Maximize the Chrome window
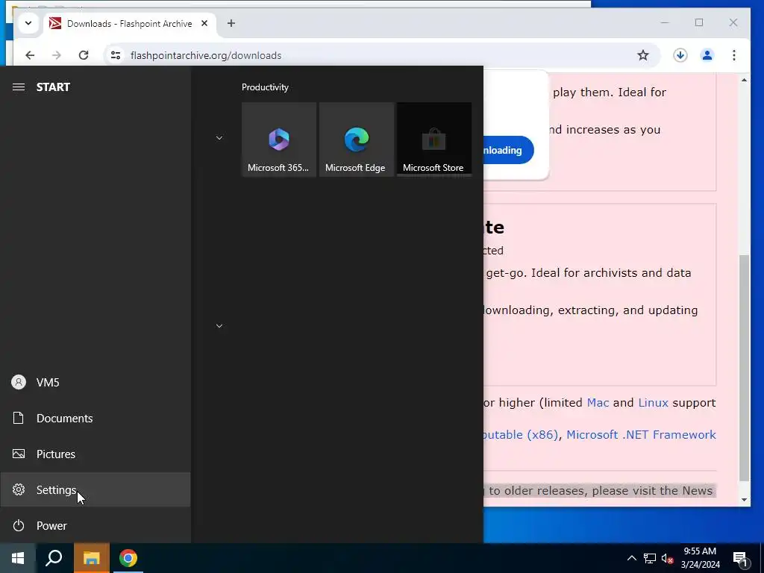Viewport: 764px width, 573px height. pyautogui.click(x=698, y=22)
